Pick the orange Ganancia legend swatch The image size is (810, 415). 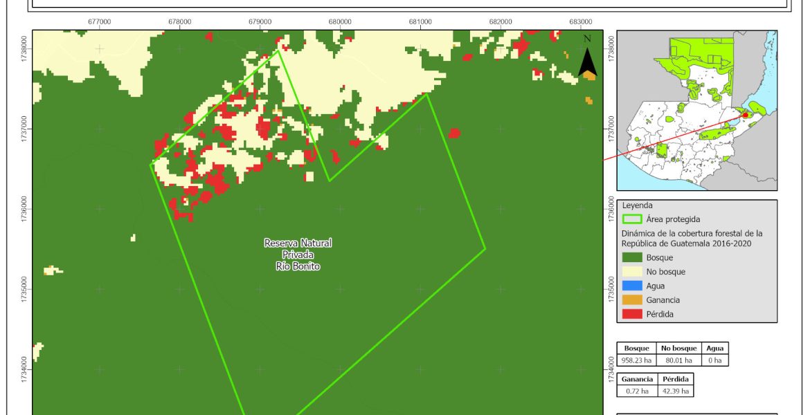click(631, 300)
